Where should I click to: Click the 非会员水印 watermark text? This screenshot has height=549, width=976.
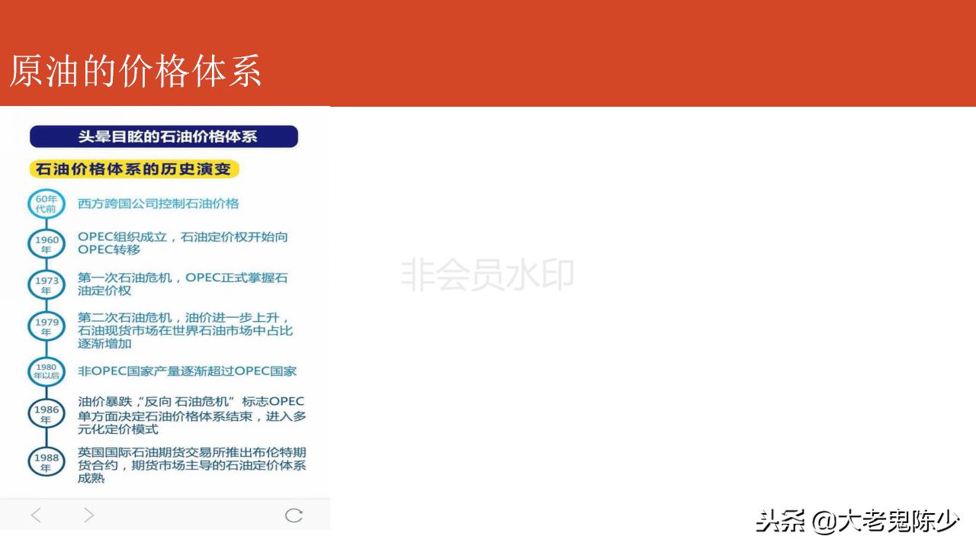(x=488, y=275)
